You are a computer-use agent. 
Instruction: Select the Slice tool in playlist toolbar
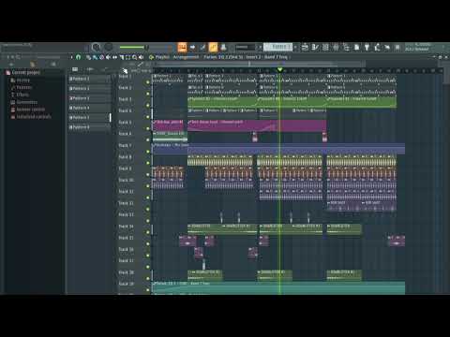(x=121, y=57)
